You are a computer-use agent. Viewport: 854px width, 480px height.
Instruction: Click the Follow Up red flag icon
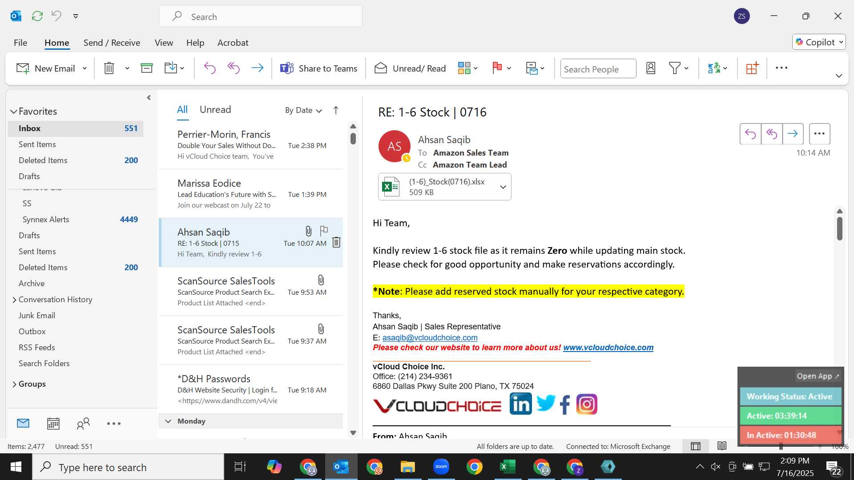497,68
